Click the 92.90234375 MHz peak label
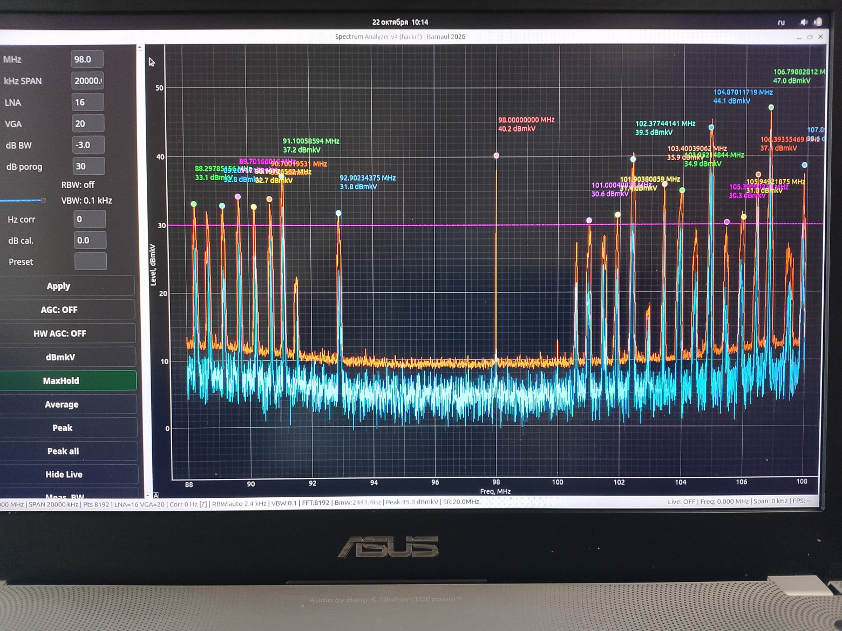Screen dimensions: 842x631 [368, 178]
